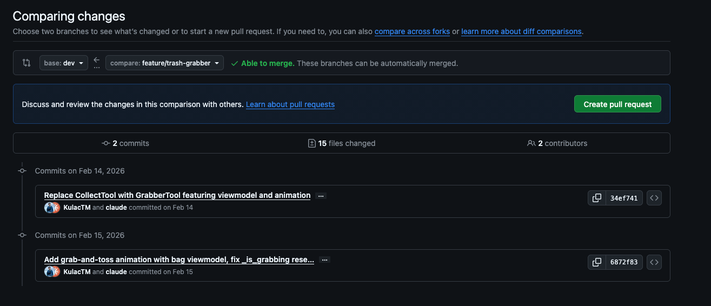The width and height of the screenshot is (711, 306).
Task: Copy full SHA for commit 34ef741
Action: click(x=596, y=198)
